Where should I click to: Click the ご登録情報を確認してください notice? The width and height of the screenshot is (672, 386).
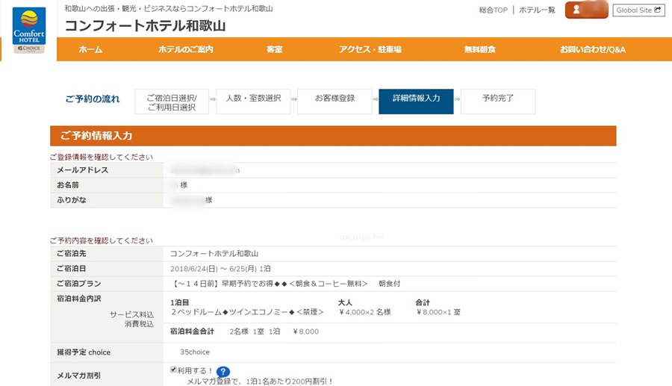[101, 158]
